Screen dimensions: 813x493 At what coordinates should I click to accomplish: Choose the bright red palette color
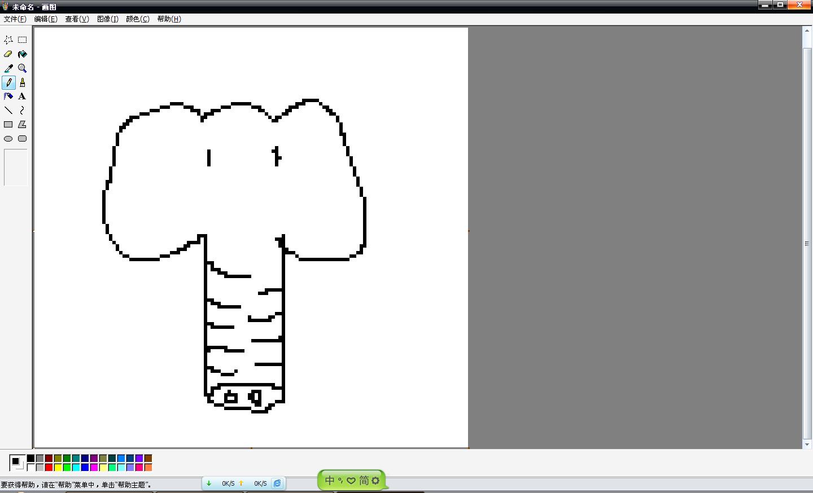tap(49, 467)
